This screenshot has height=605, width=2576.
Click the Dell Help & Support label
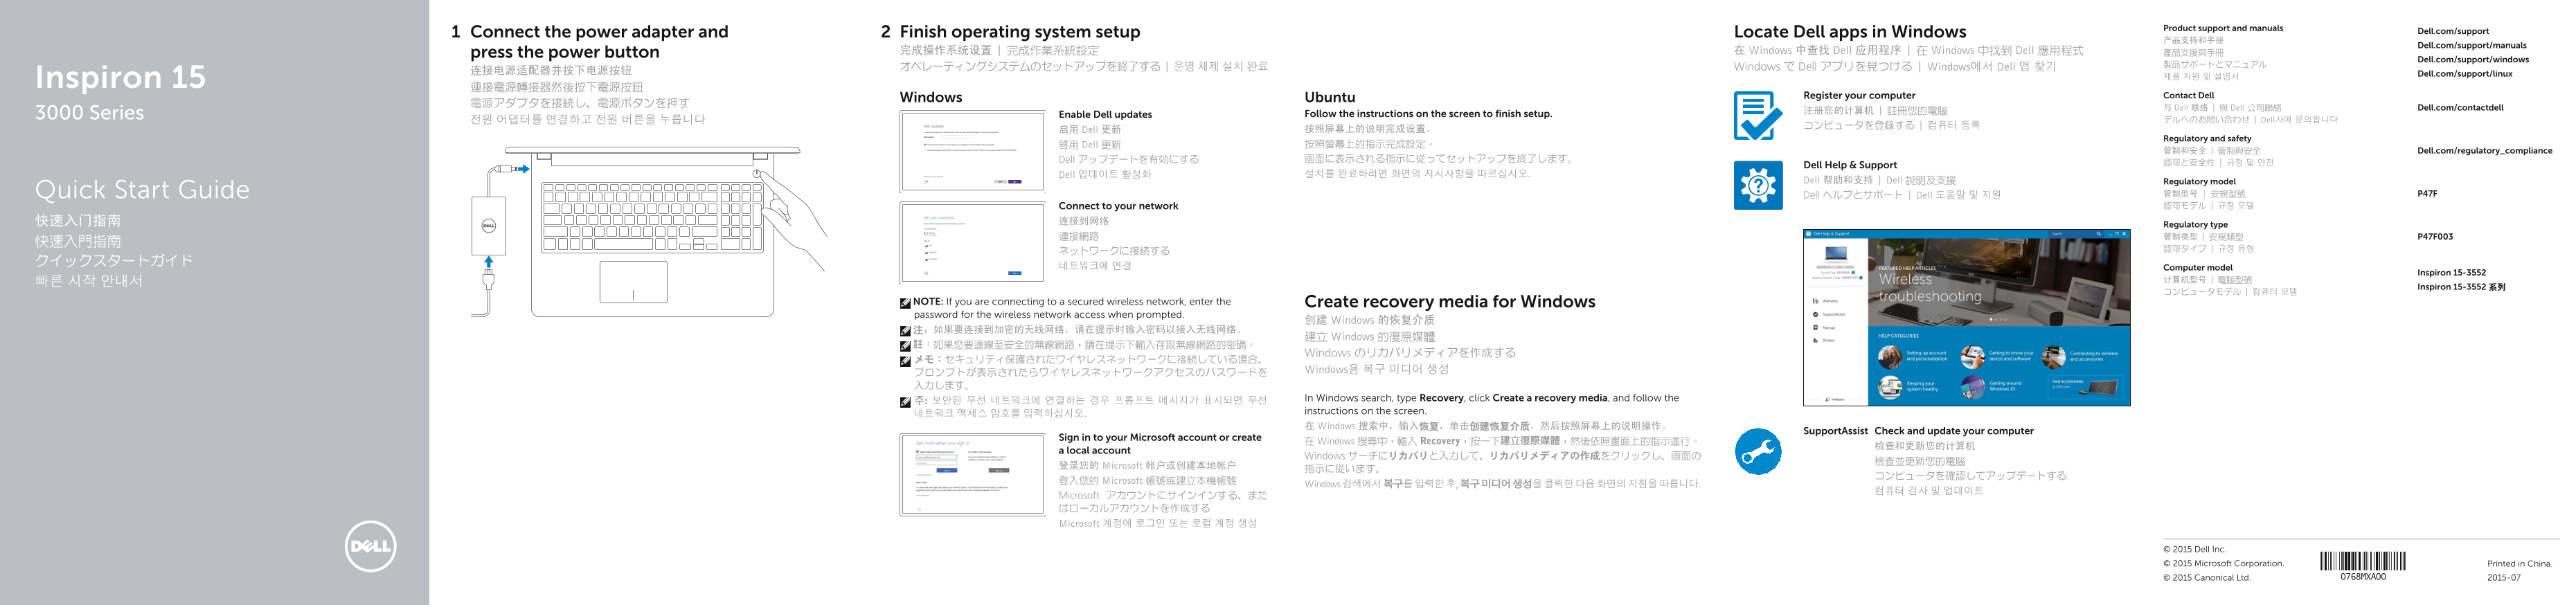tap(1850, 165)
